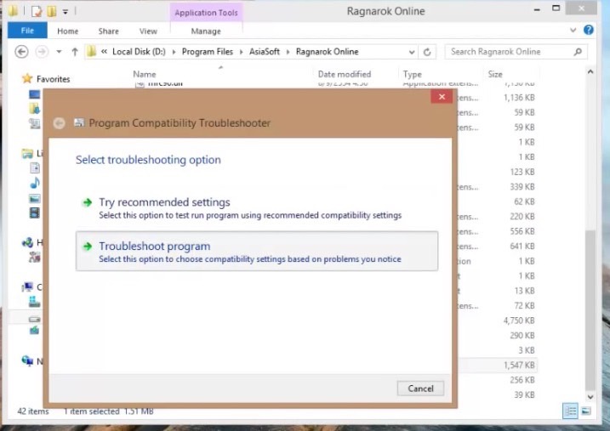Screen dimensions: 610x431
Task: Open Desktop icon under Favorites
Action: [34, 94]
